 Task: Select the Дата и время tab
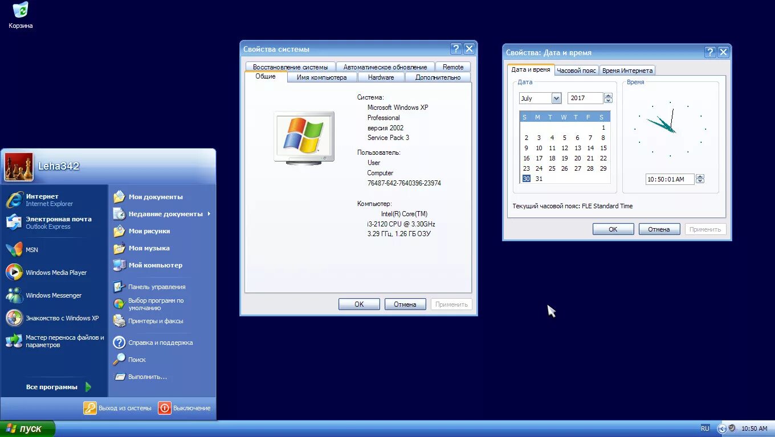click(x=531, y=69)
